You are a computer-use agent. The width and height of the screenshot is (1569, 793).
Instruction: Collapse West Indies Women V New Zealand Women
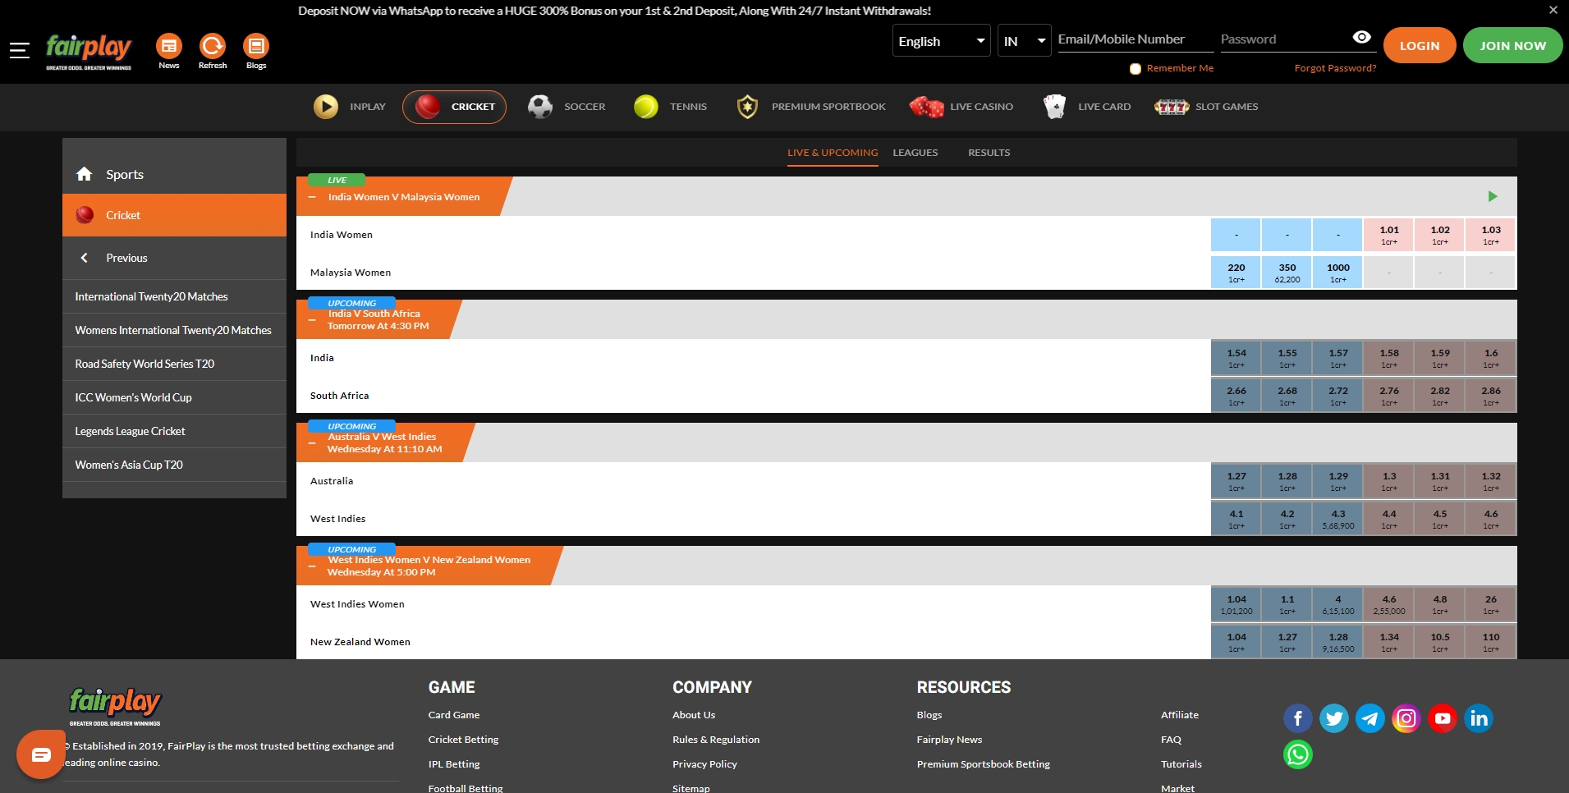tap(312, 566)
